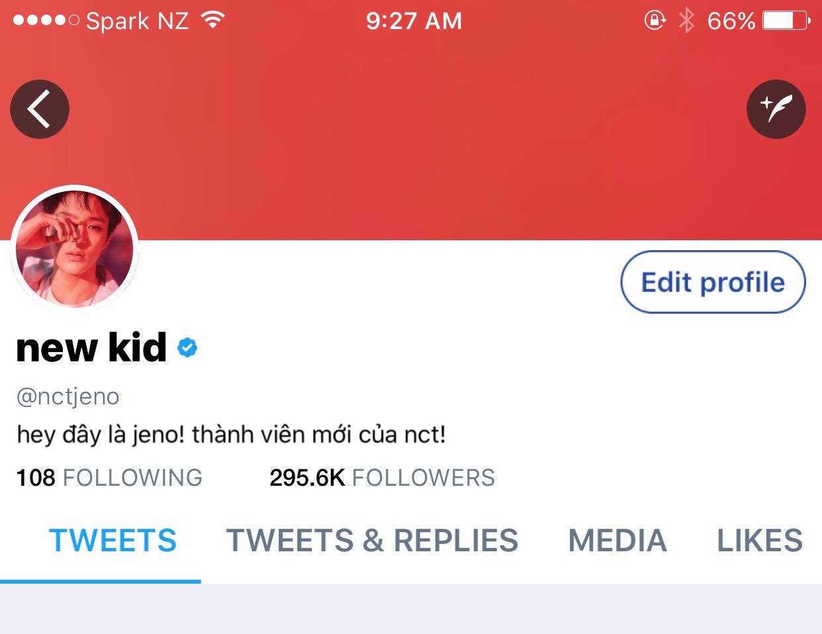
Task: Tap the new kid display name
Action: point(91,347)
